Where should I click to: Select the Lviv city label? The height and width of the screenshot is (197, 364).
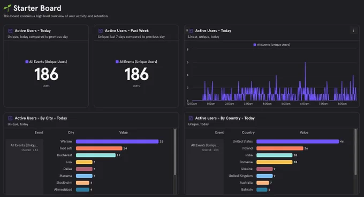coord(69,162)
